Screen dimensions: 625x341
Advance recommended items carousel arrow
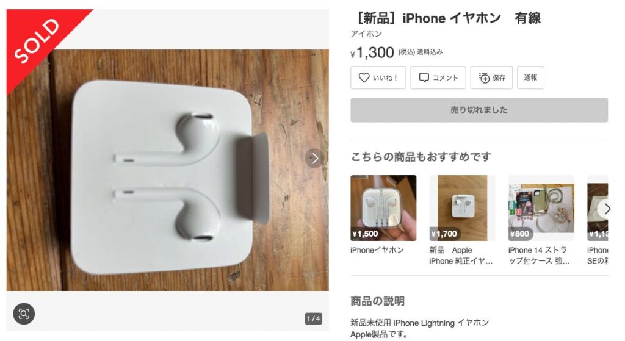[605, 209]
